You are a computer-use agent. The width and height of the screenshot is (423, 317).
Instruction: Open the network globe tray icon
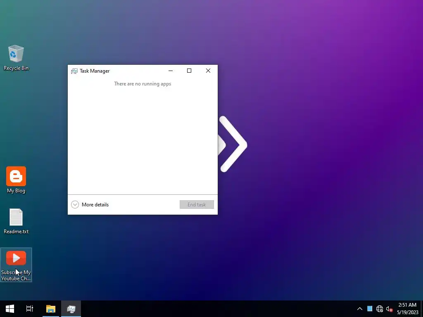380,309
